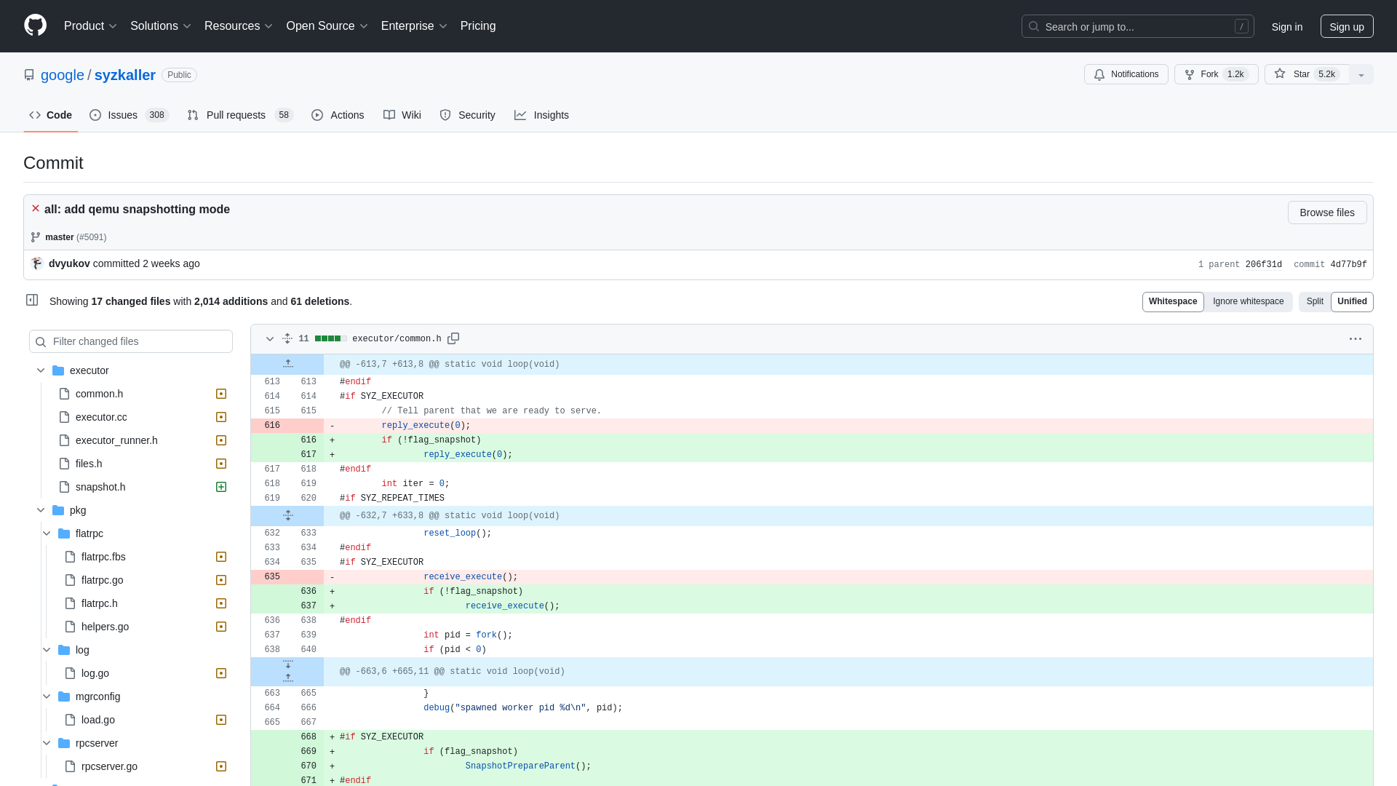Open the Enterprise dropdown menu
1397x786 pixels.
point(414,25)
